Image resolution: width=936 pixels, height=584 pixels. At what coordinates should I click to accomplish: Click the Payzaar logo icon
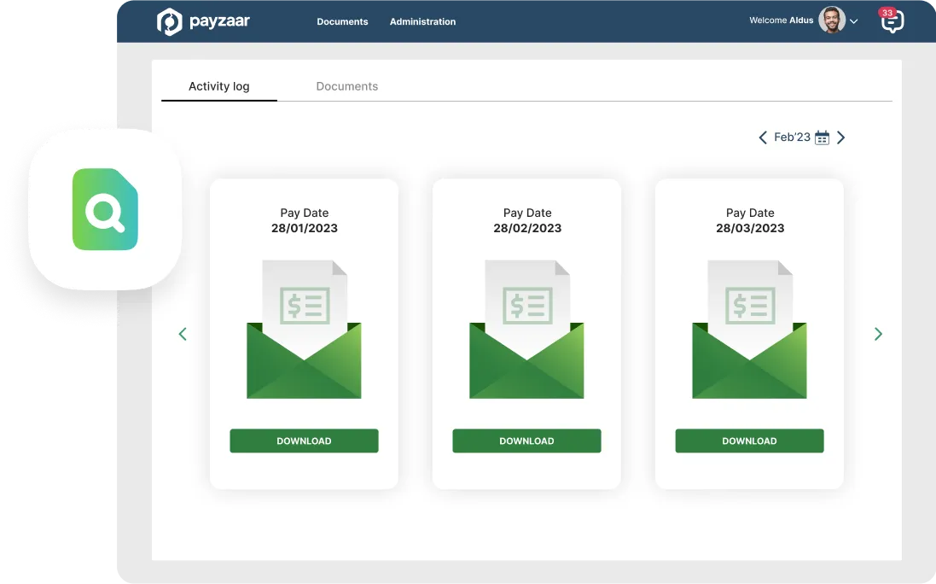[169, 20]
